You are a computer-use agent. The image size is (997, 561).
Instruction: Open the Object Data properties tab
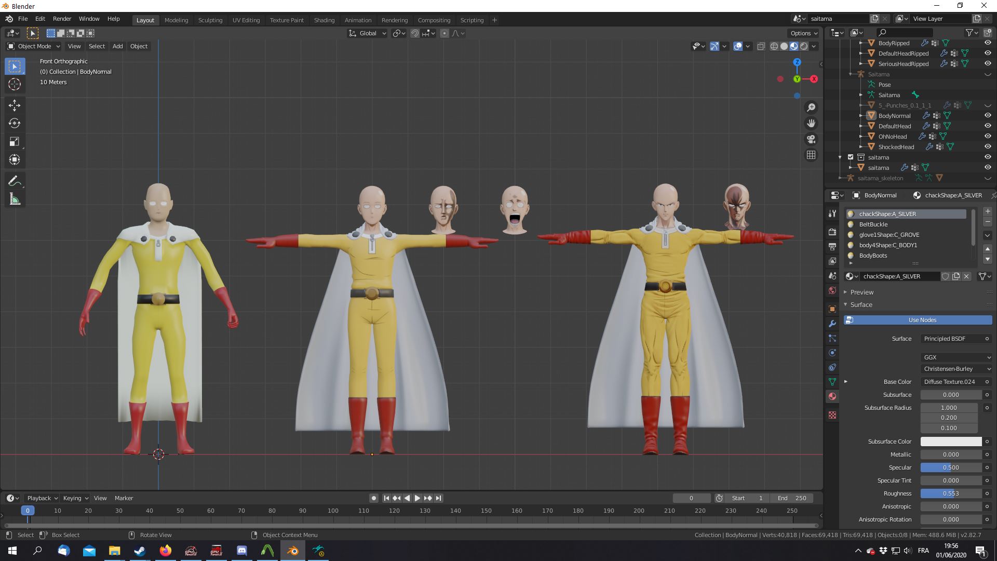click(832, 382)
